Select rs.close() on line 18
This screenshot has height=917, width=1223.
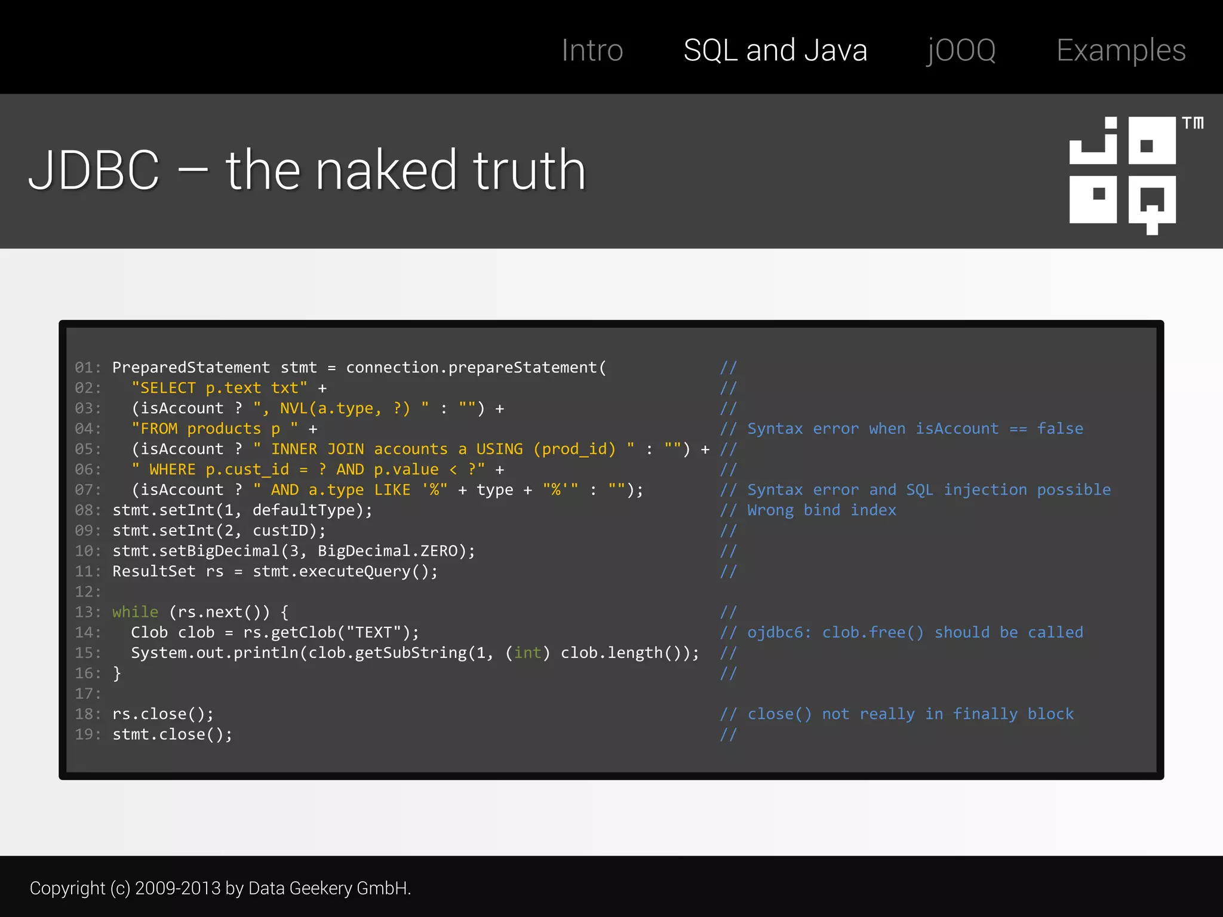(x=163, y=714)
